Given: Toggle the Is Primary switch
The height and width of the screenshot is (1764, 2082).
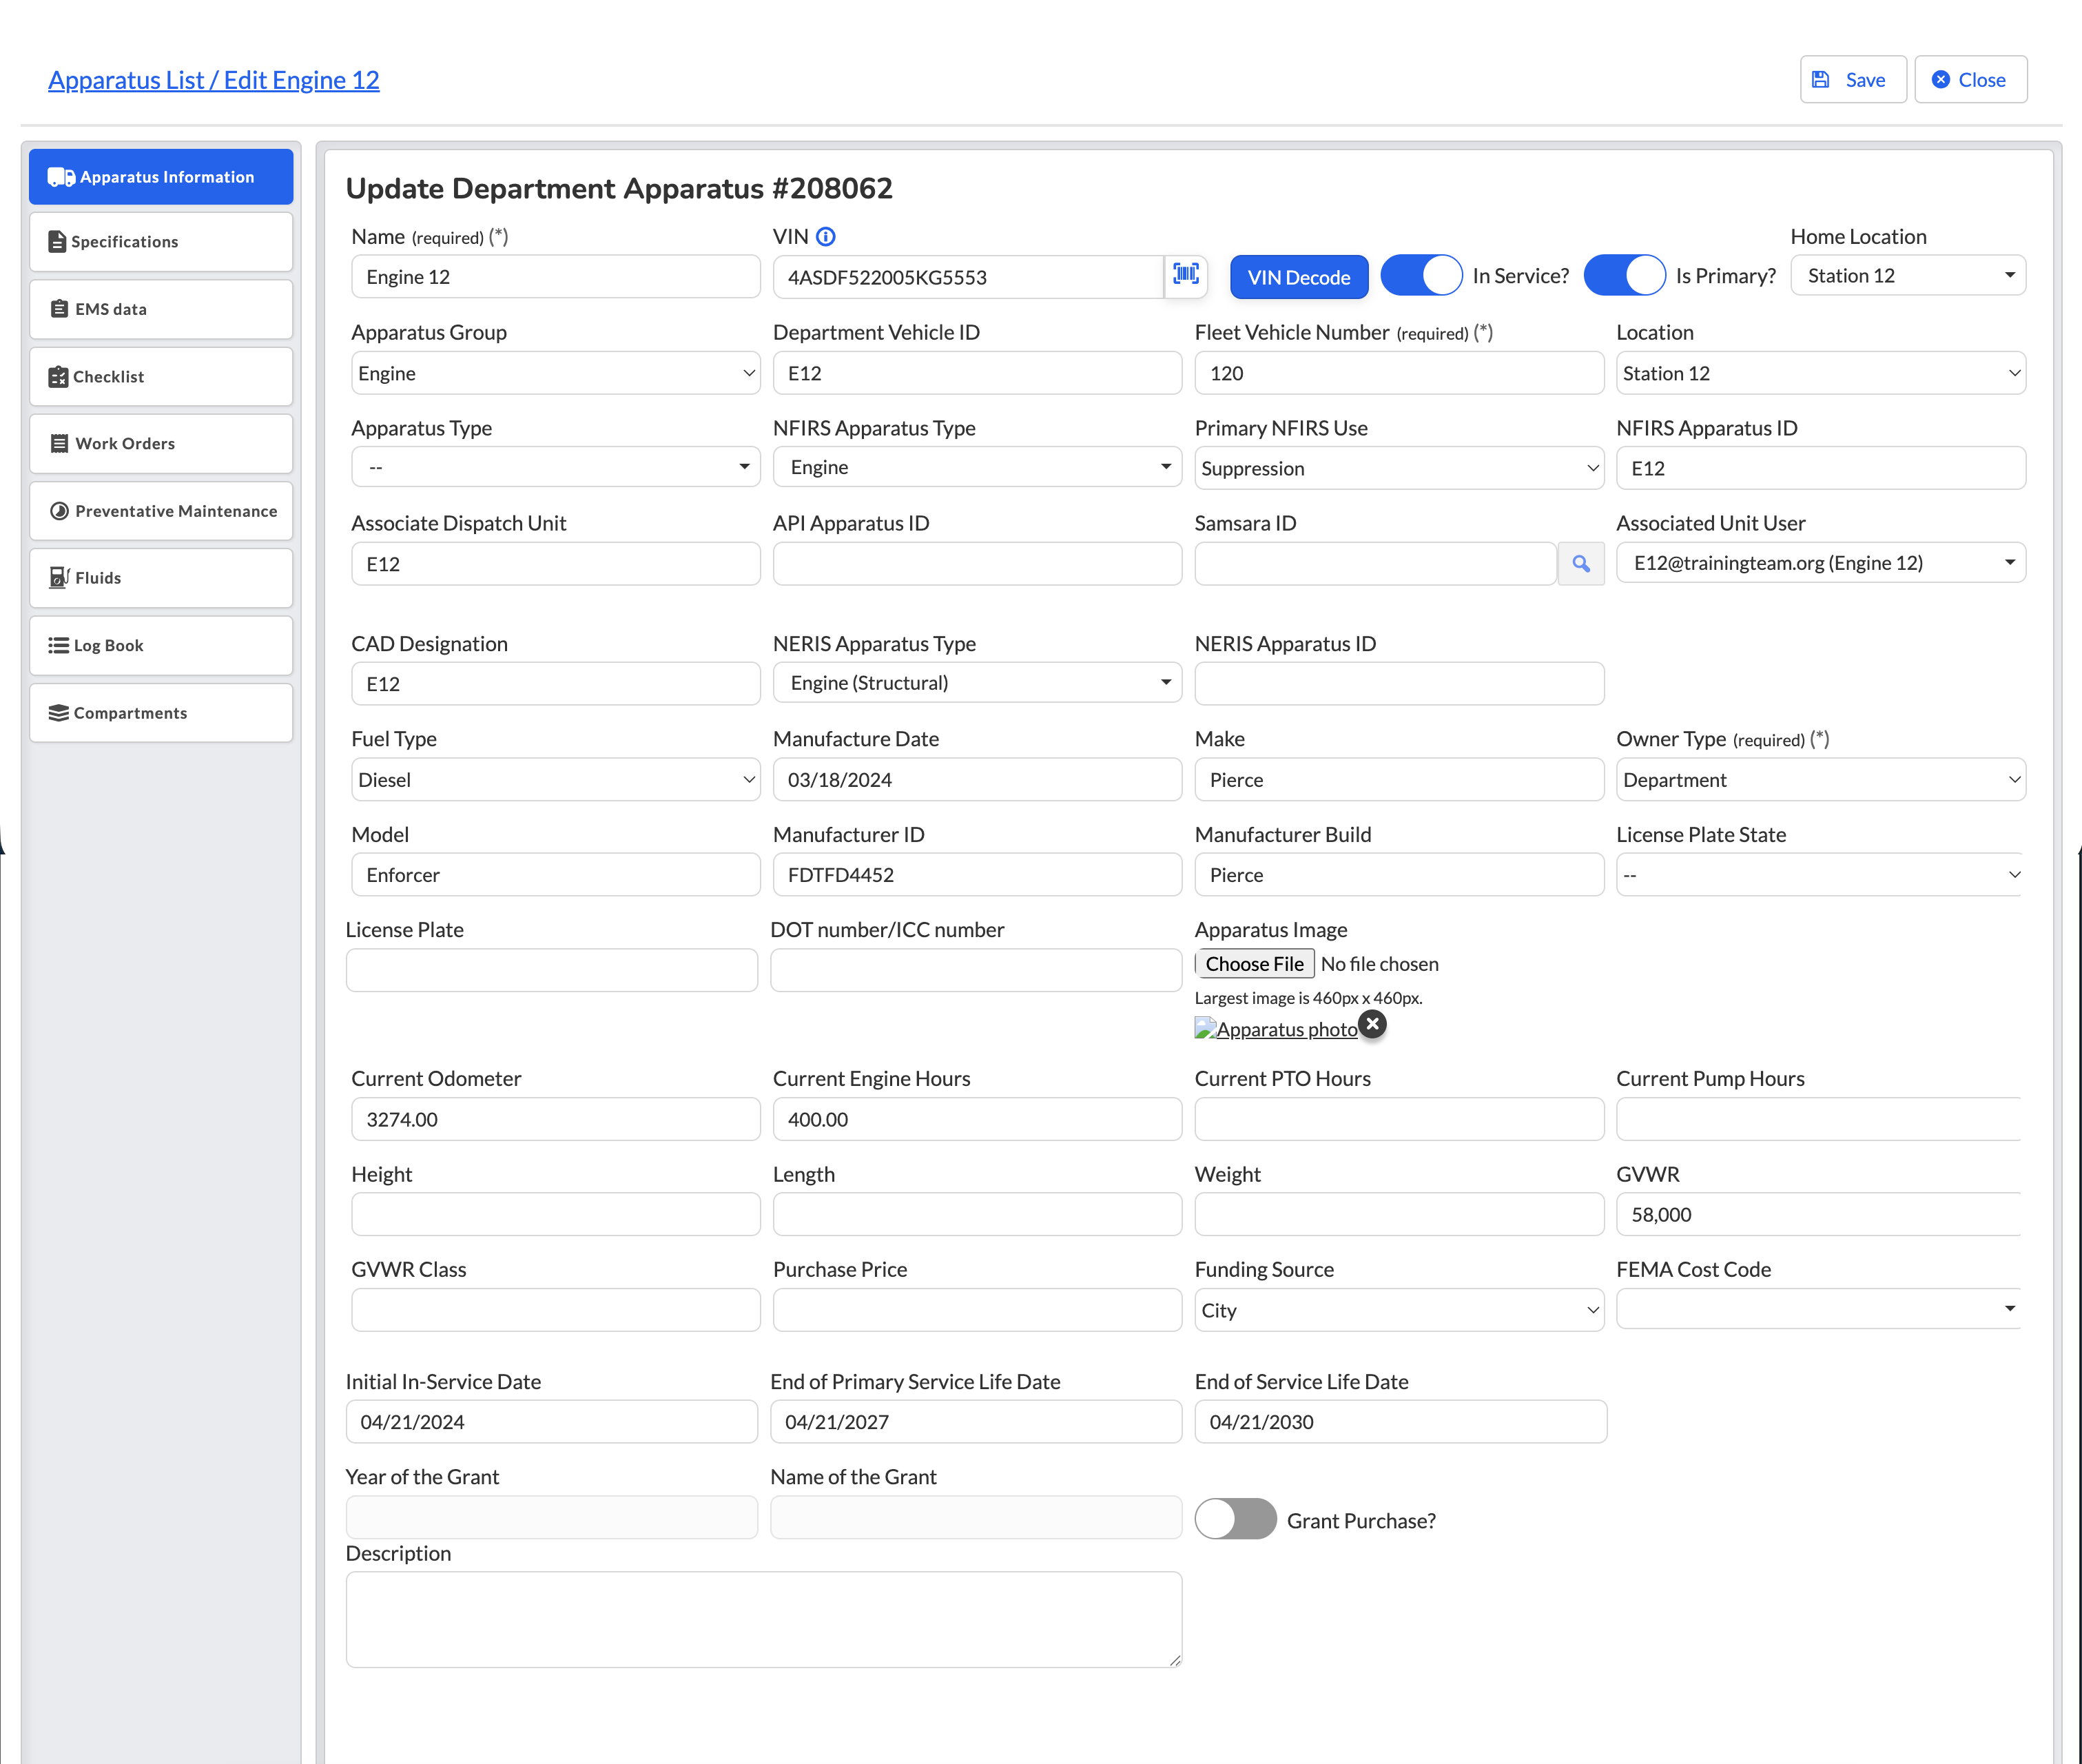Looking at the screenshot, I should coord(1624,275).
